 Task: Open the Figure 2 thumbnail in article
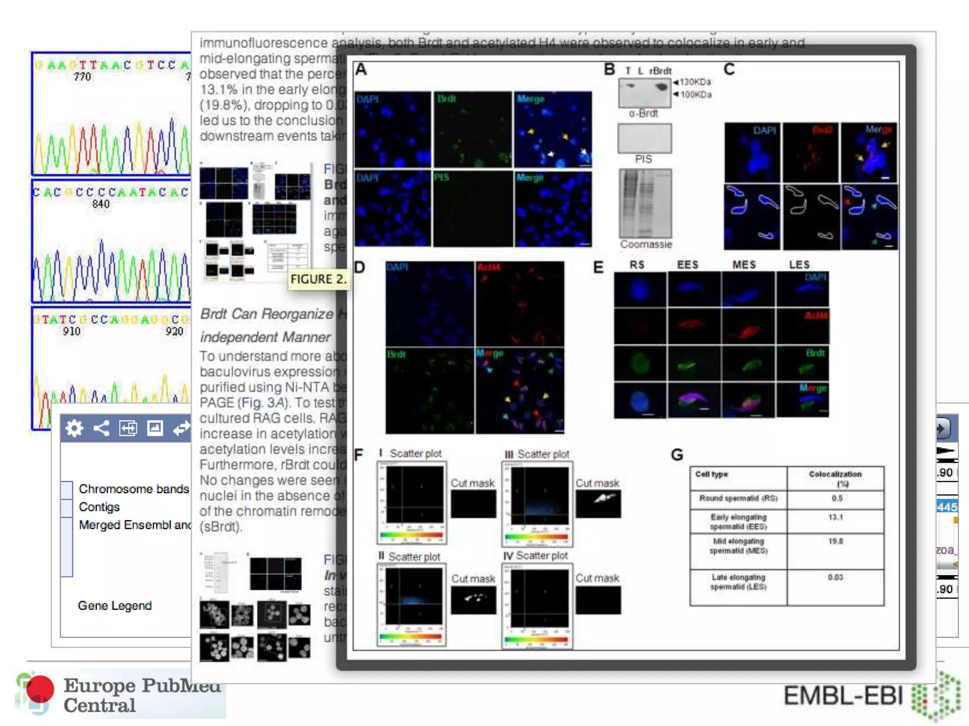[255, 221]
